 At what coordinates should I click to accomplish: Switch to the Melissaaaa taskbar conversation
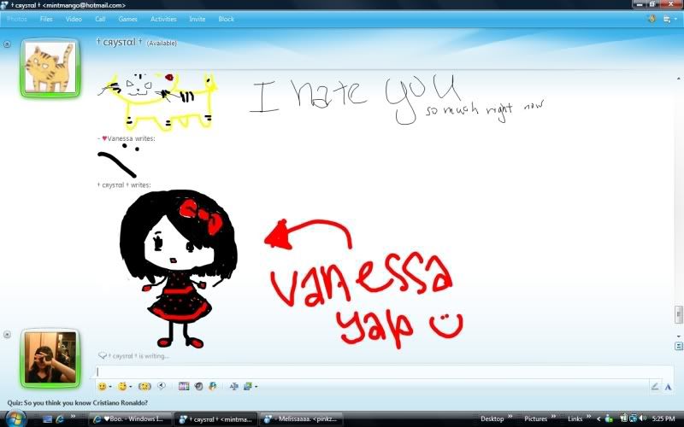tap(299, 418)
